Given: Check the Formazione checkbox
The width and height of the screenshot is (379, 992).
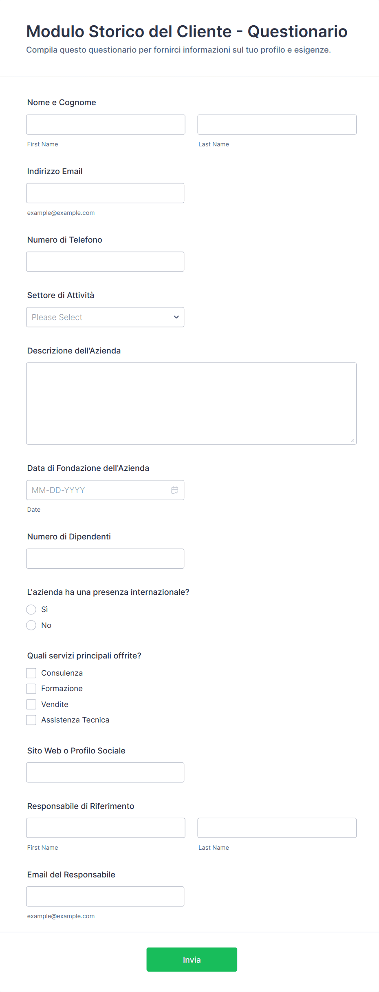Looking at the screenshot, I should (31, 689).
